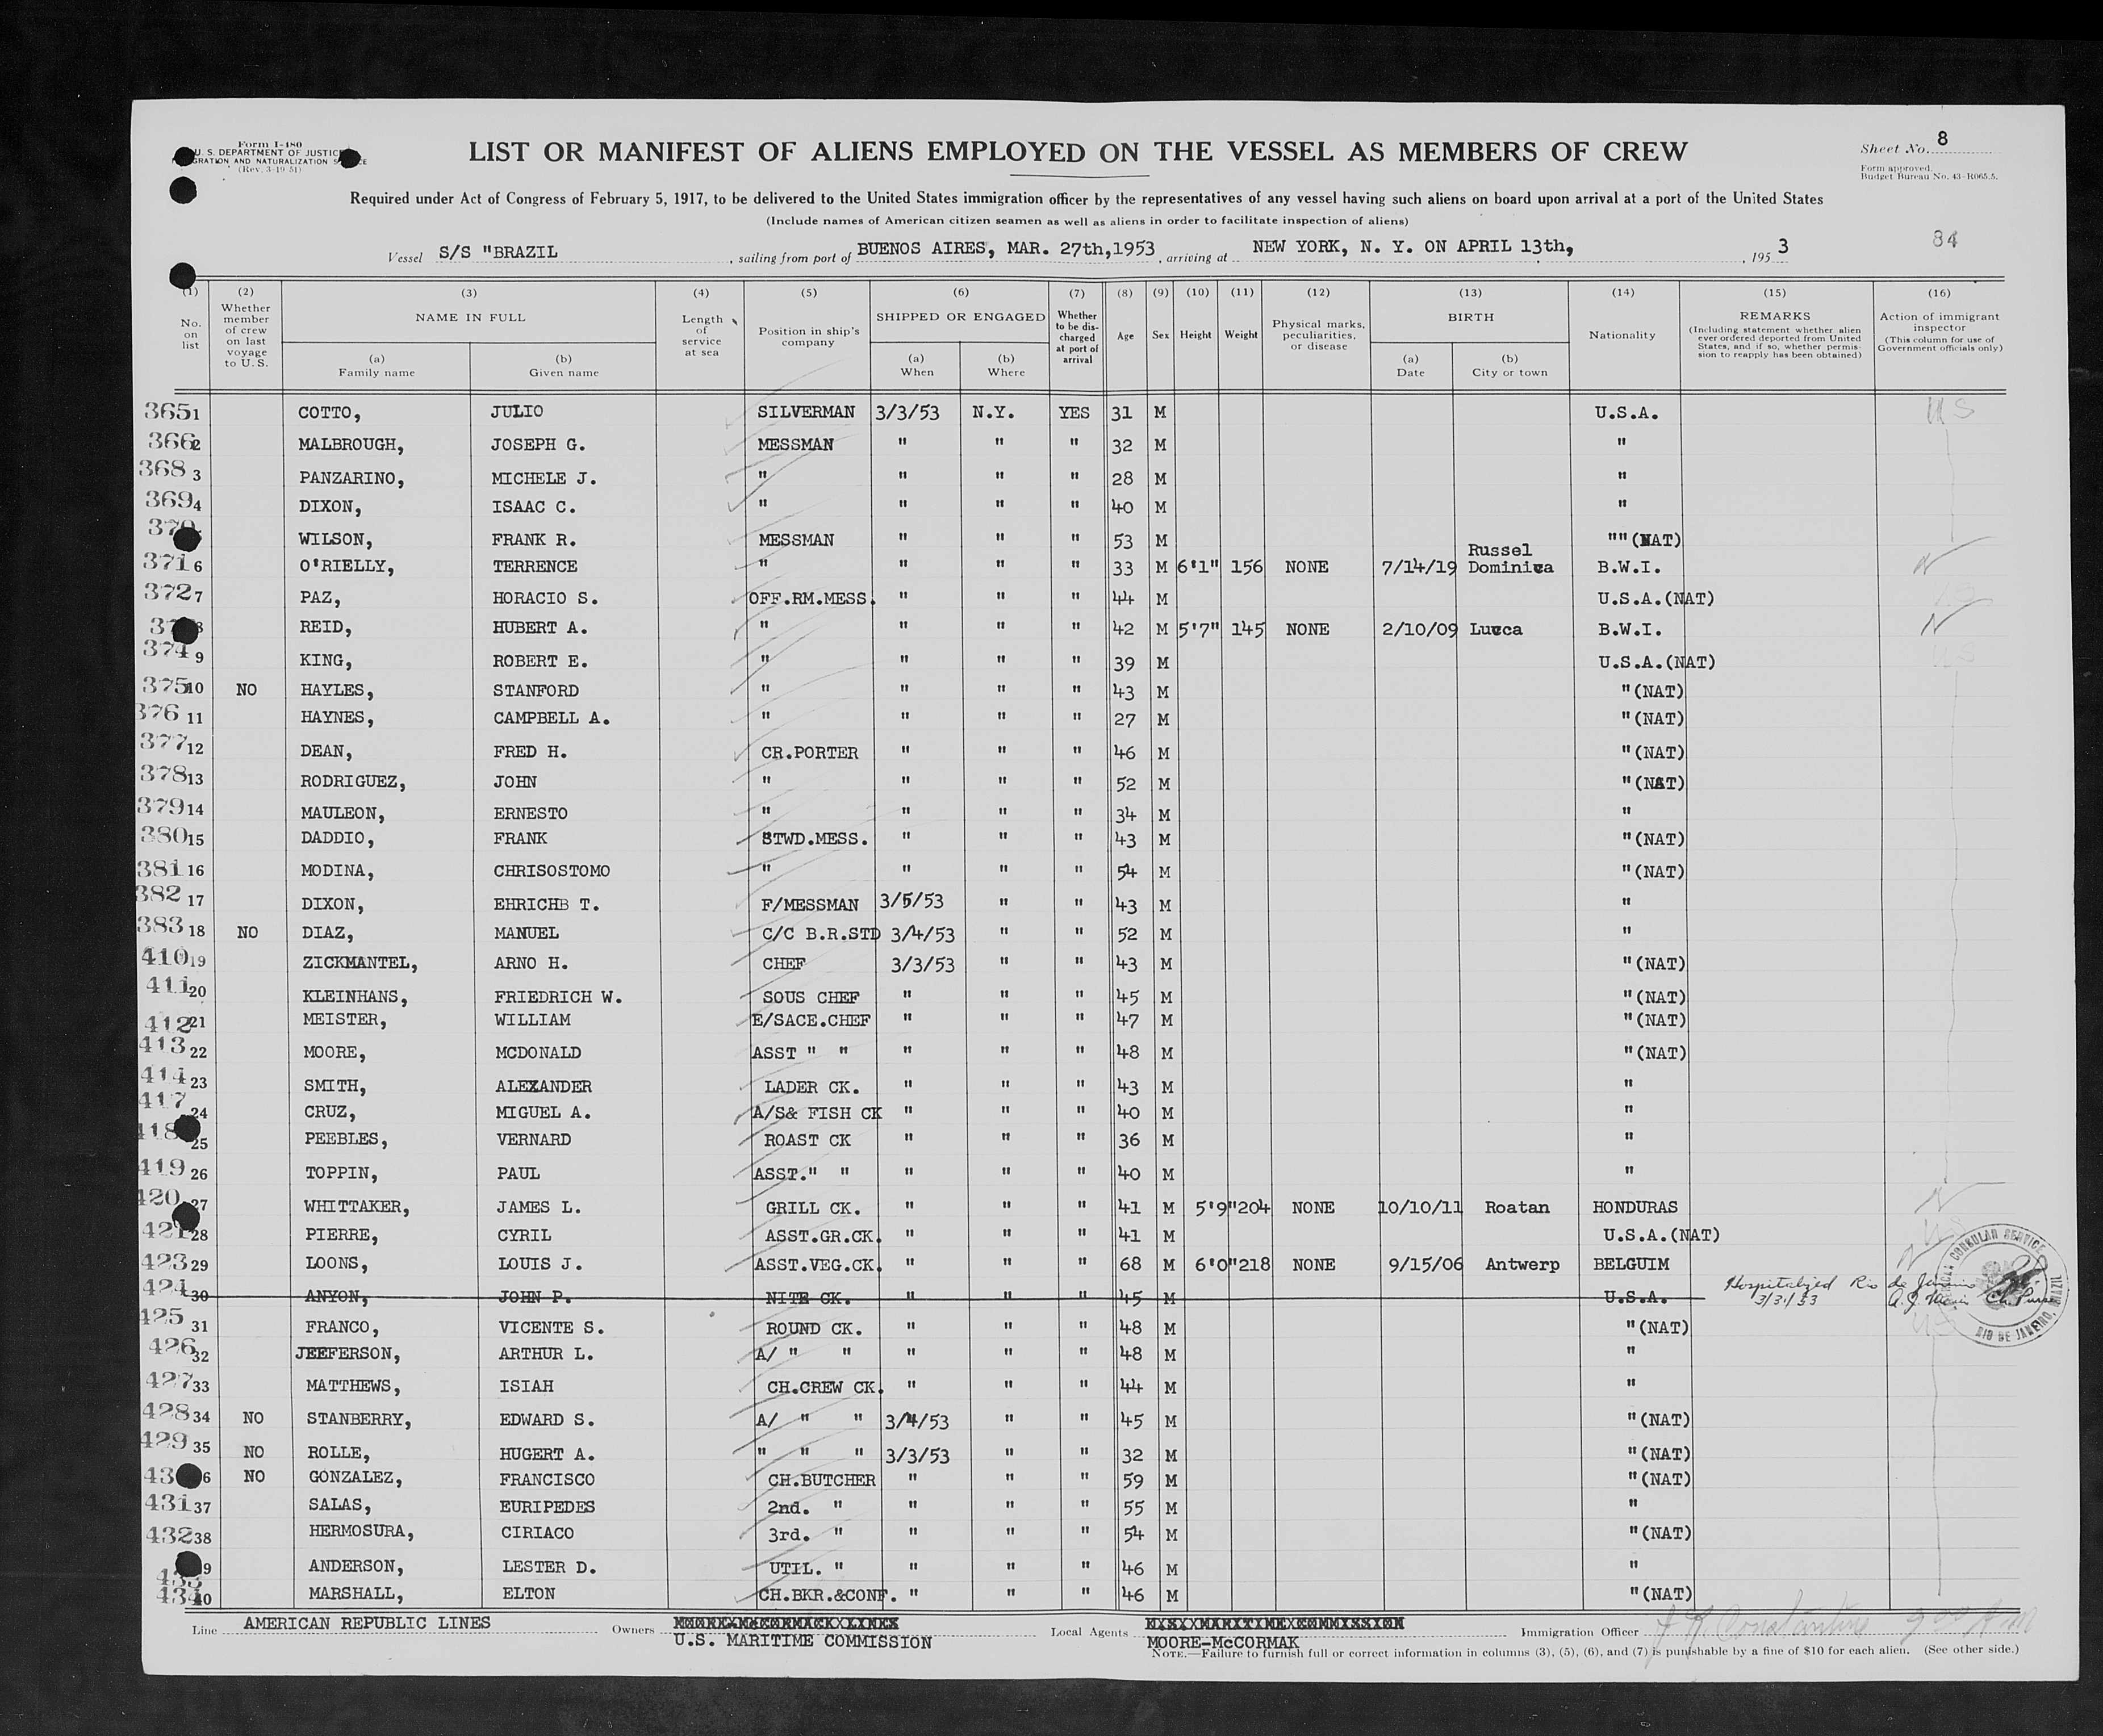This screenshot has width=2103, height=1736.
Task: Click the birth town Roatan
Action: point(1516,1208)
